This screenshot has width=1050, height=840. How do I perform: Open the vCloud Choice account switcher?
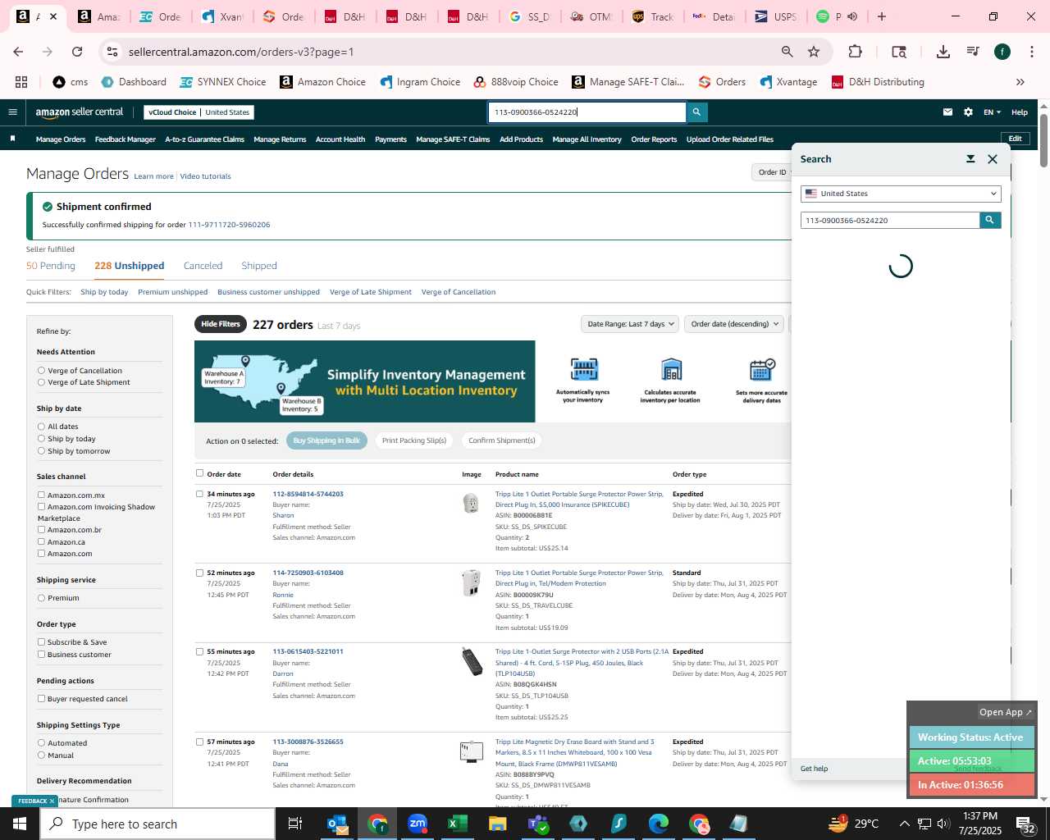[x=199, y=112]
